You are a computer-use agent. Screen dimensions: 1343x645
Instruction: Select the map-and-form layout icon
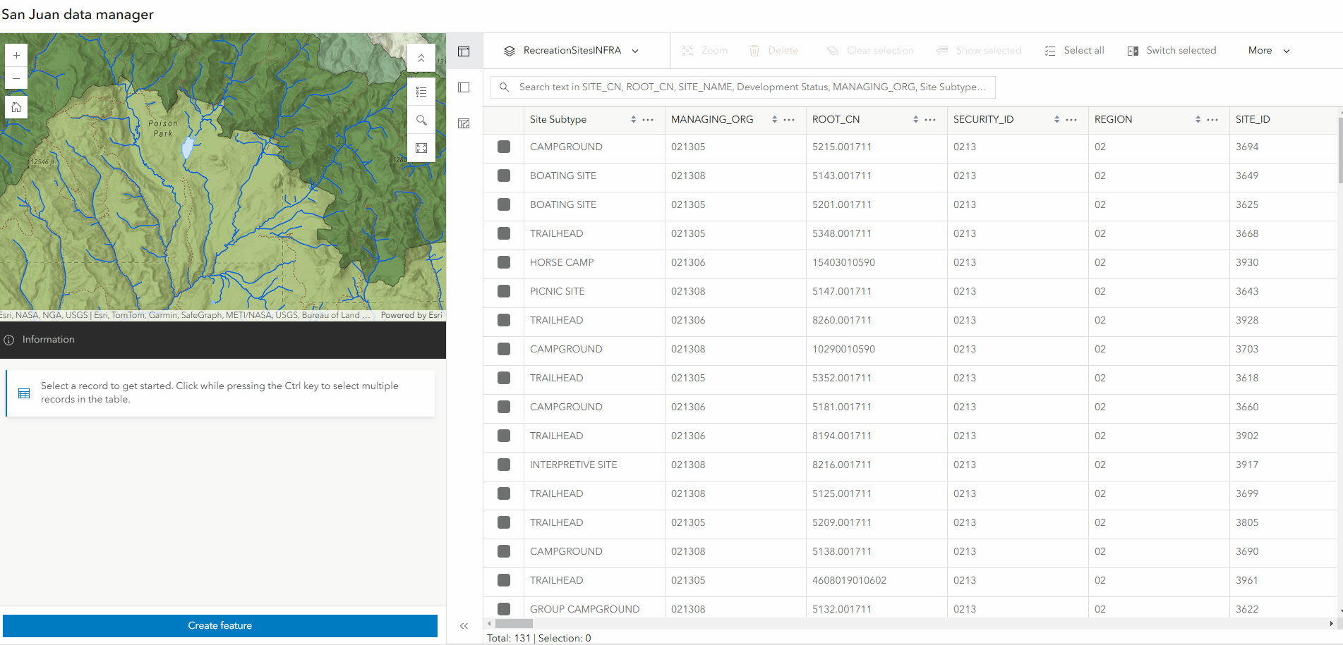point(464,123)
